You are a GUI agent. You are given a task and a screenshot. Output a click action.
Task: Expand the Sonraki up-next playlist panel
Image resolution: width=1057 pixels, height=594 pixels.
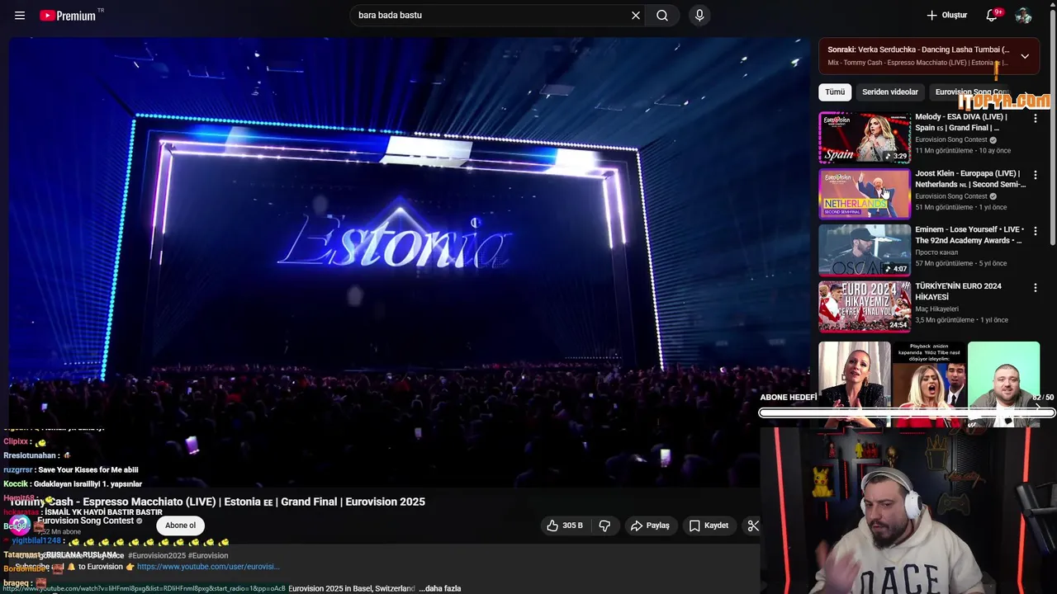(x=1025, y=56)
